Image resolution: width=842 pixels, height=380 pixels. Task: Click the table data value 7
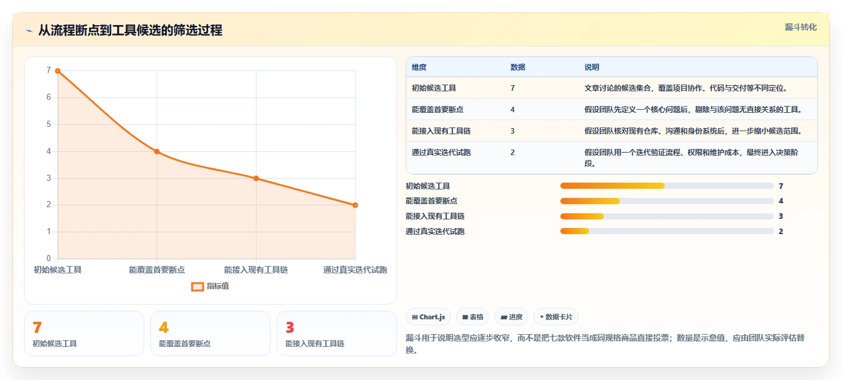(x=512, y=88)
